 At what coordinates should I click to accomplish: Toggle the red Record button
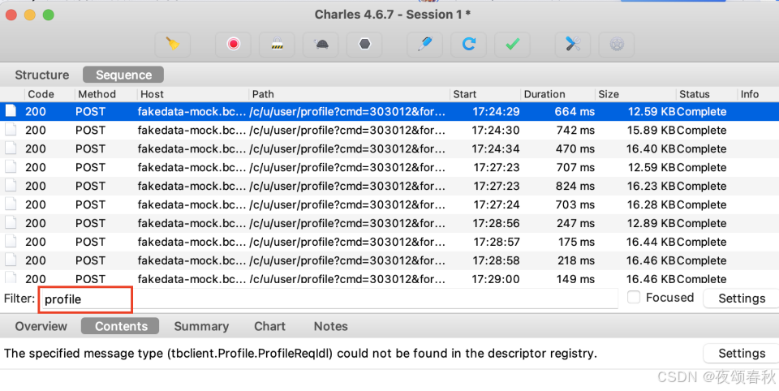click(233, 45)
